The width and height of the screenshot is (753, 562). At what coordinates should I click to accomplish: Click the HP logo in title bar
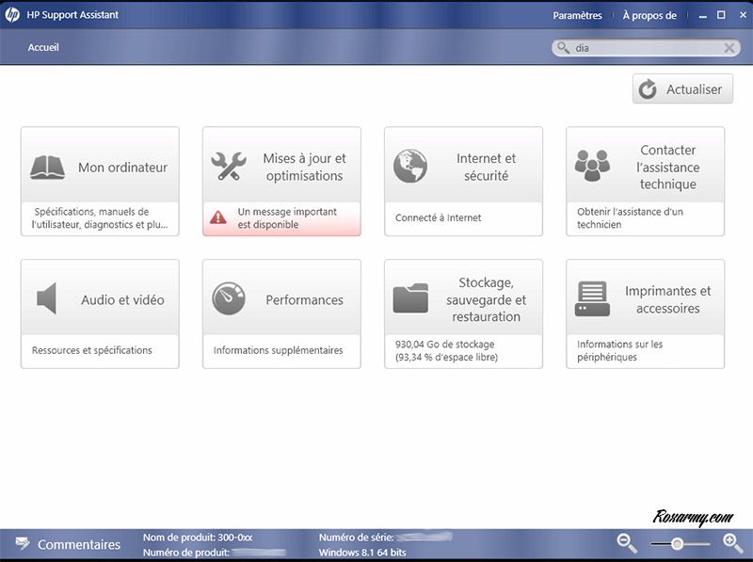13,15
